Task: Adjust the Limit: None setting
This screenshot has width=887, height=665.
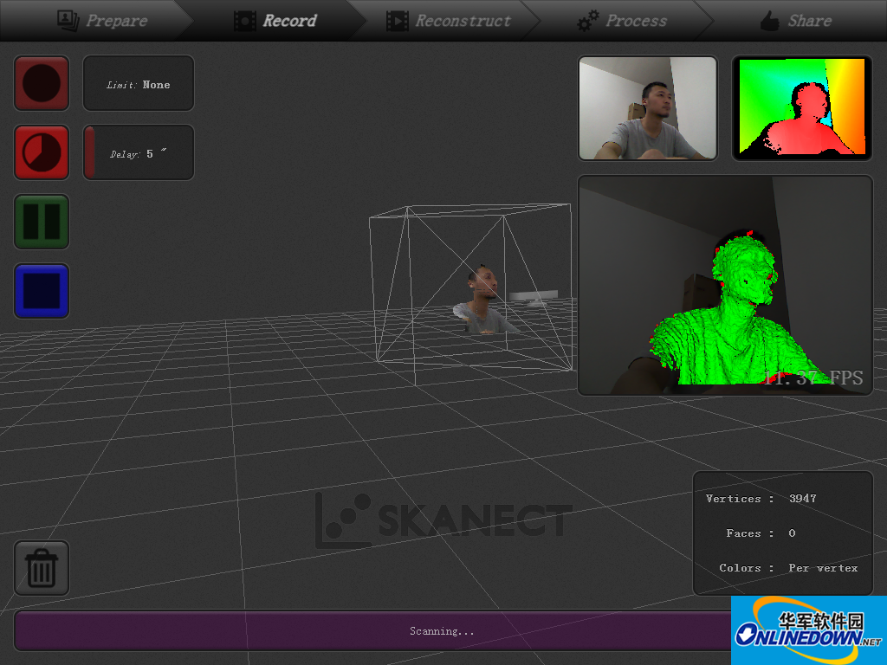Action: (x=139, y=83)
